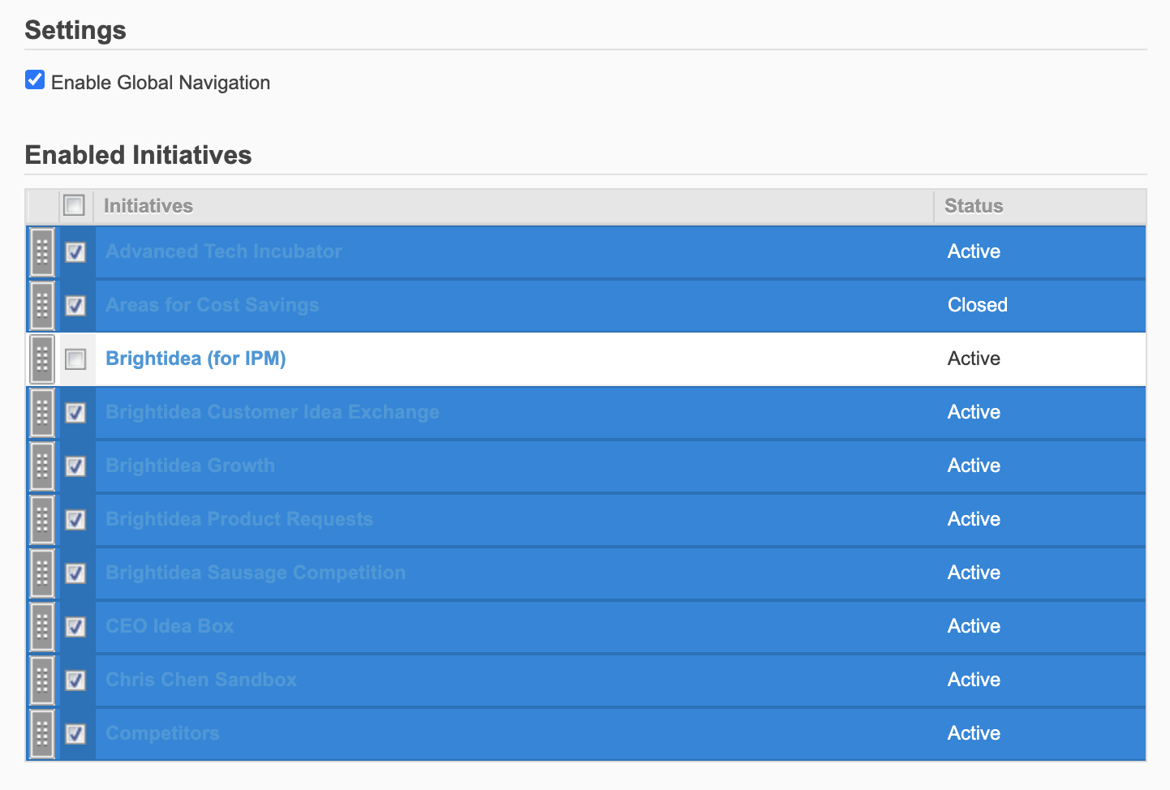Click Active status of Brightidea Growth row
The height and width of the screenshot is (790, 1170).
pos(974,466)
